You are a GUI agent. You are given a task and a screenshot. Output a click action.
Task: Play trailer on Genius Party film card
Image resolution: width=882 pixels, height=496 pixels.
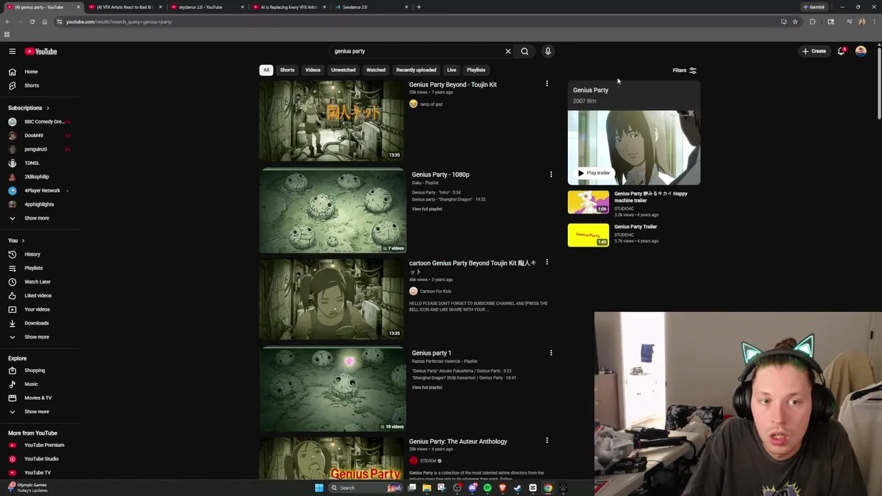click(x=593, y=173)
